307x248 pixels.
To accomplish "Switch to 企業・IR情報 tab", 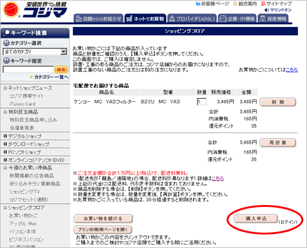I will coord(237,18).
